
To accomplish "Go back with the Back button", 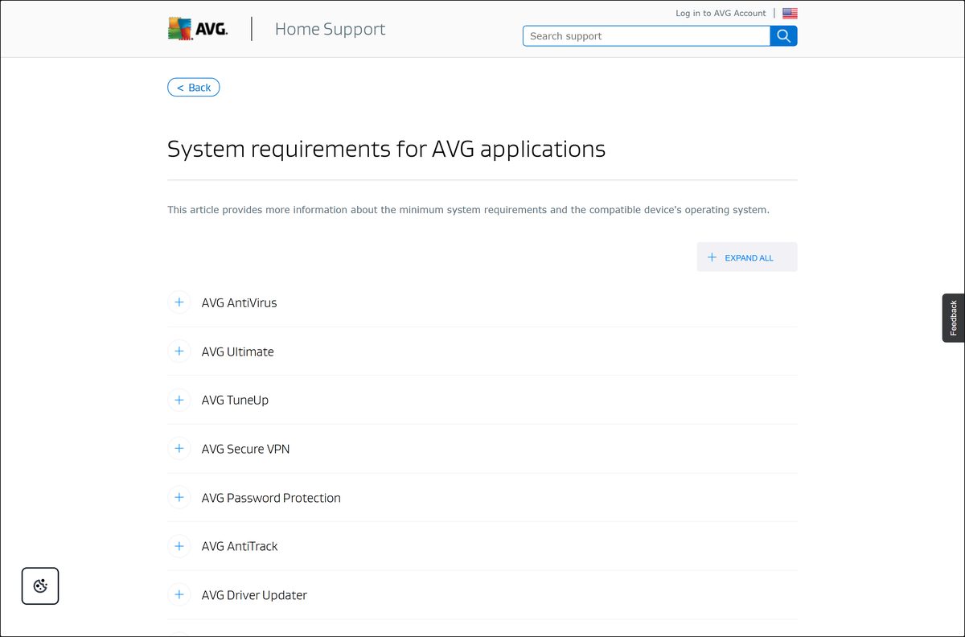I will 194,88.
